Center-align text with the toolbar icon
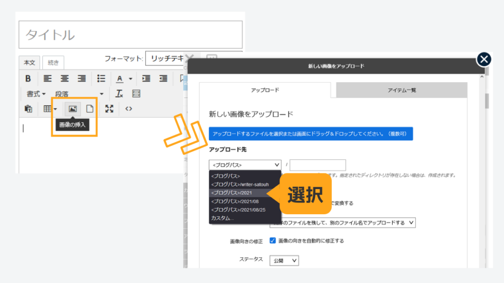 point(64,79)
